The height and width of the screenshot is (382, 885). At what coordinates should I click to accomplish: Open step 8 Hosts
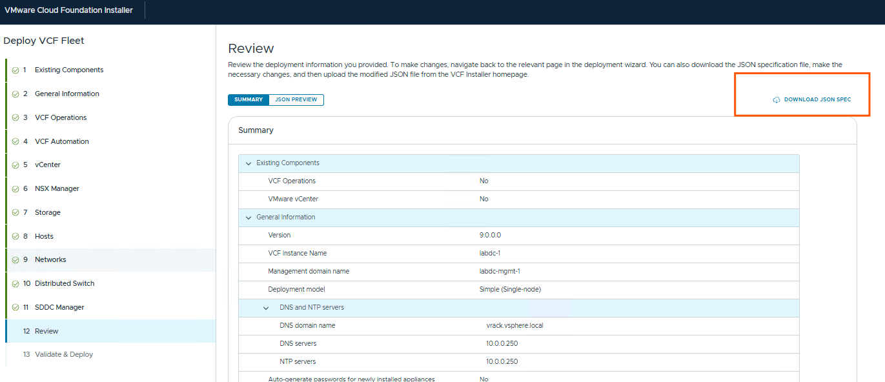110,236
